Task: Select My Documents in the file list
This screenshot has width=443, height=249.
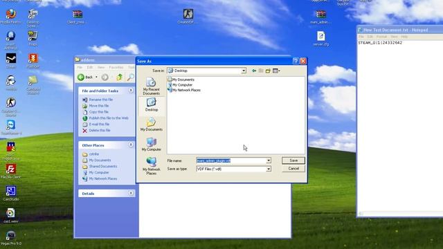Action: point(181,80)
